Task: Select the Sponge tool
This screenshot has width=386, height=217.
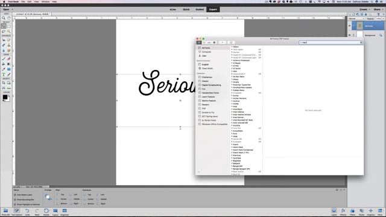Action: (x=9, y=51)
